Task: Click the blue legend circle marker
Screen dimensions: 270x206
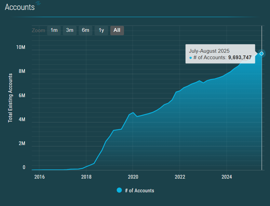Action: coord(119,190)
